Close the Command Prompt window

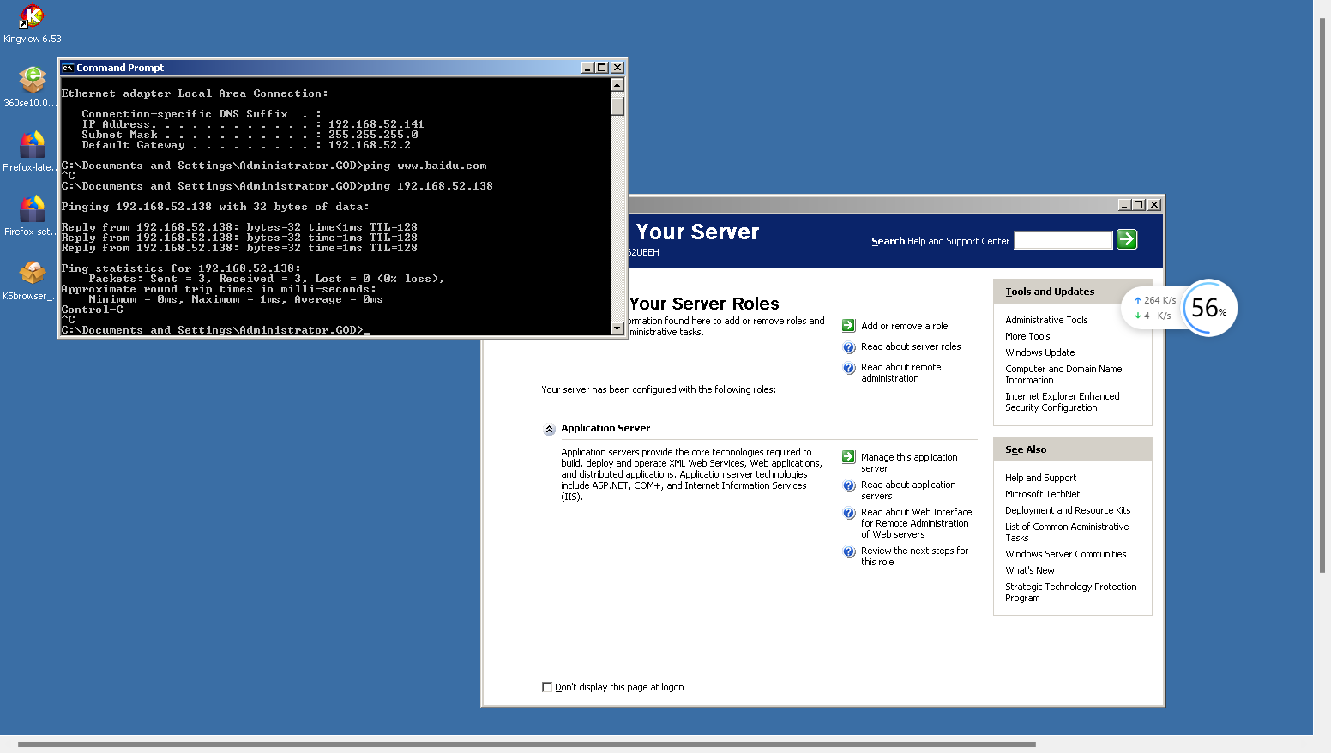pyautogui.click(x=617, y=68)
